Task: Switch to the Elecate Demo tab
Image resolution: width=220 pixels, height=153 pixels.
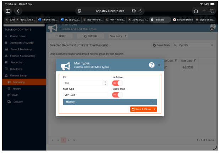Action: point(184,19)
